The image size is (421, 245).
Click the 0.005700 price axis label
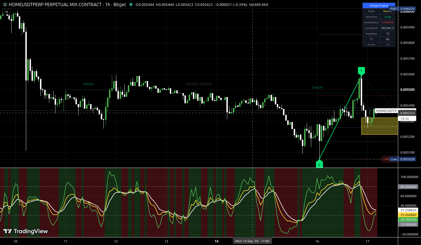(407, 59)
